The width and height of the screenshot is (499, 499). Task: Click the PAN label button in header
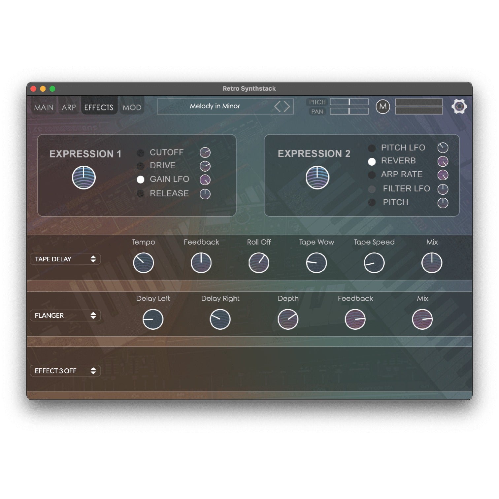tap(317, 112)
